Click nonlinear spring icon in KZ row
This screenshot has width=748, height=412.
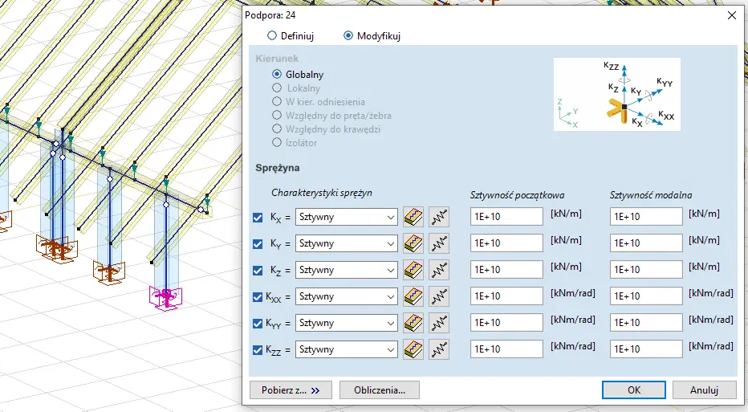pyautogui.click(x=438, y=270)
